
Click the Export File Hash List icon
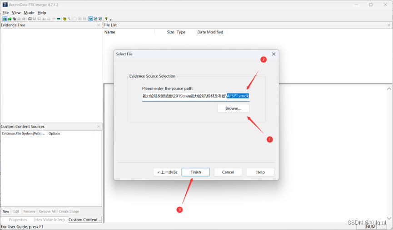point(80,19)
